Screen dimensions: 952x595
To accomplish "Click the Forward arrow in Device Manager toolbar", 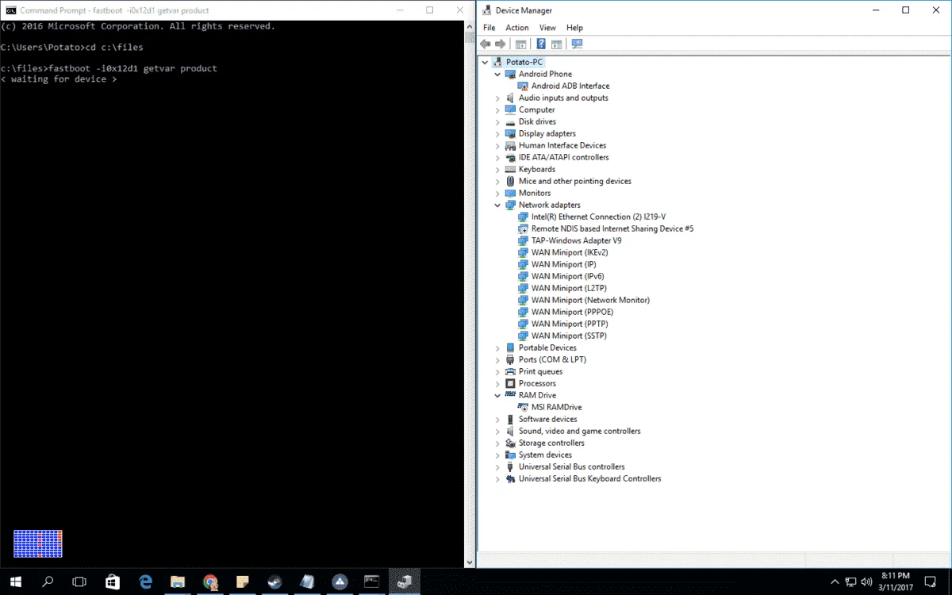I will (x=501, y=44).
